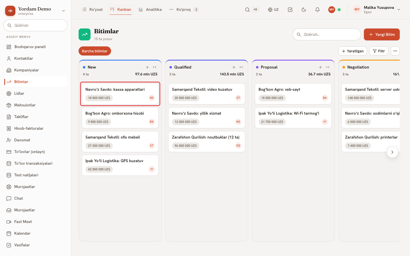Open Yaratilgan sort dropdown
This screenshot has width=410, height=256.
pos(352,51)
